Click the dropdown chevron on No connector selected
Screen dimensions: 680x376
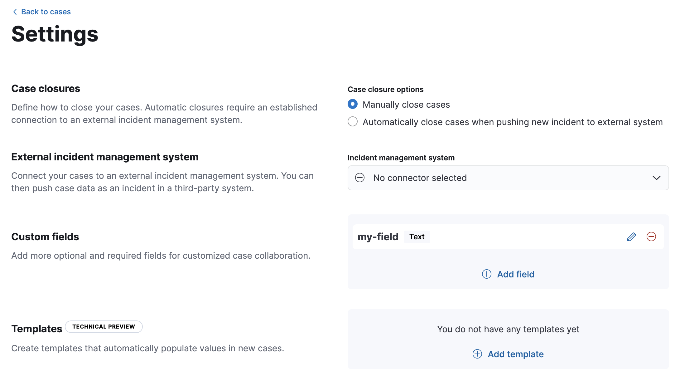656,178
